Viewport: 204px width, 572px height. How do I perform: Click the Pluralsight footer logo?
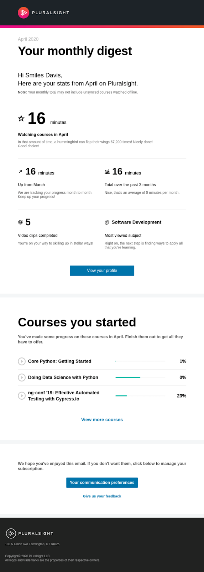pyautogui.click(x=30, y=533)
